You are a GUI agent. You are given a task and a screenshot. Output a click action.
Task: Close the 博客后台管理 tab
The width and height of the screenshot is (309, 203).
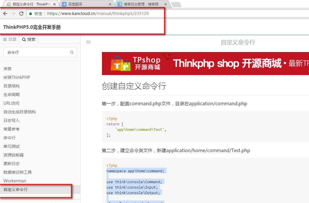click(x=166, y=4)
